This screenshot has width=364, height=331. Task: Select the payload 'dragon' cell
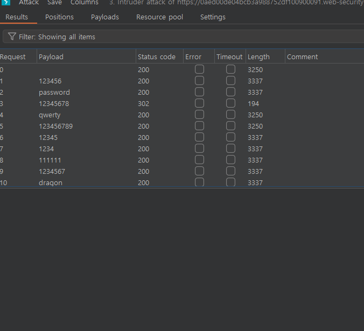51,183
